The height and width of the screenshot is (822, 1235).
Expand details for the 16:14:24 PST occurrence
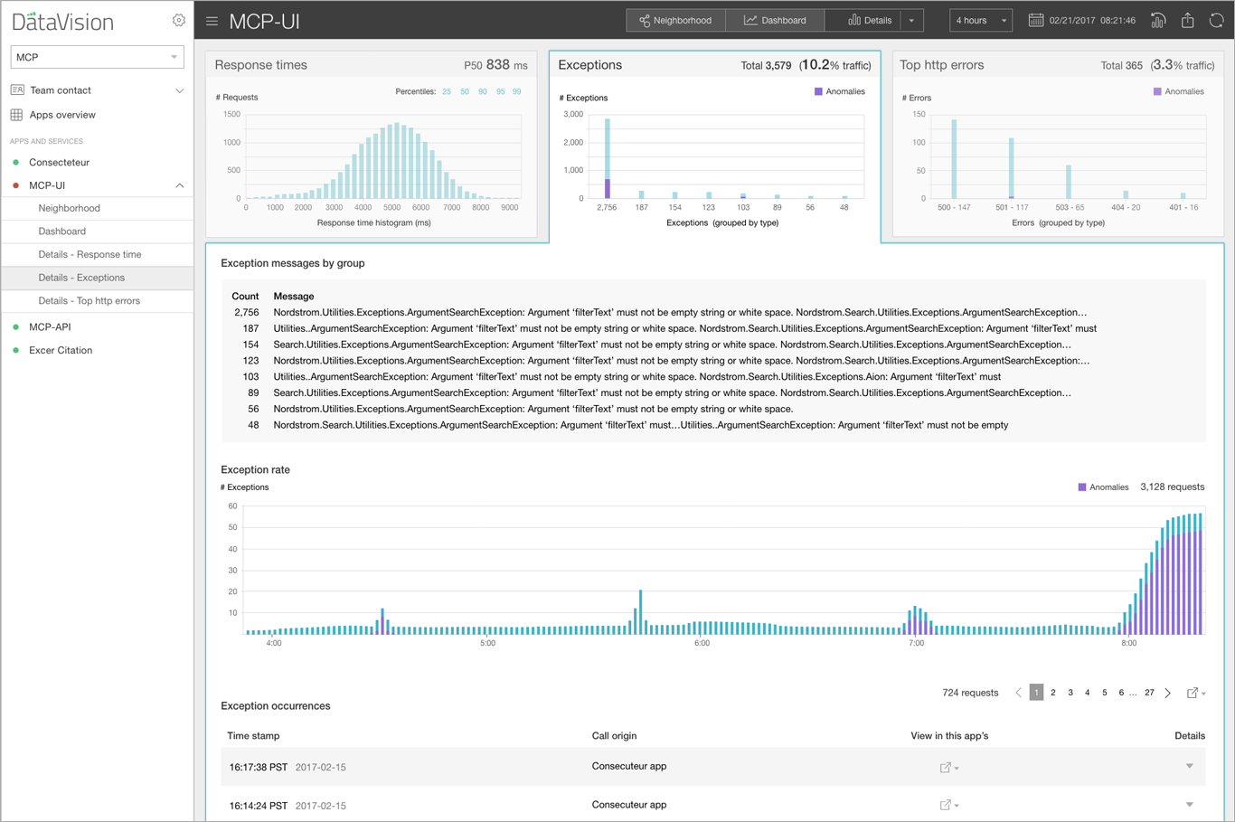pyautogui.click(x=1190, y=805)
